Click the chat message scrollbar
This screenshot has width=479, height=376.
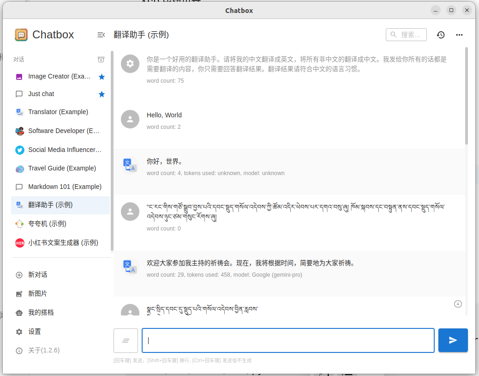click(467, 97)
